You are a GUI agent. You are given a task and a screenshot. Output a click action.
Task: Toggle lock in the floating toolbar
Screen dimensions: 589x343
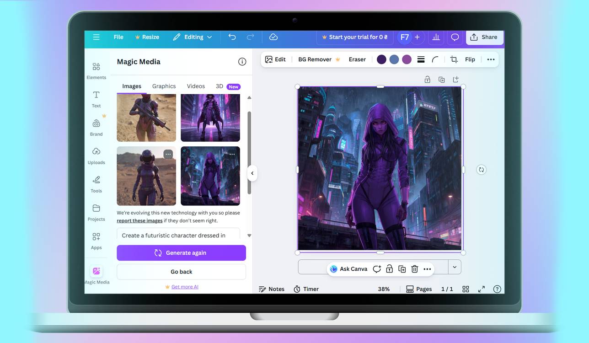coord(389,269)
